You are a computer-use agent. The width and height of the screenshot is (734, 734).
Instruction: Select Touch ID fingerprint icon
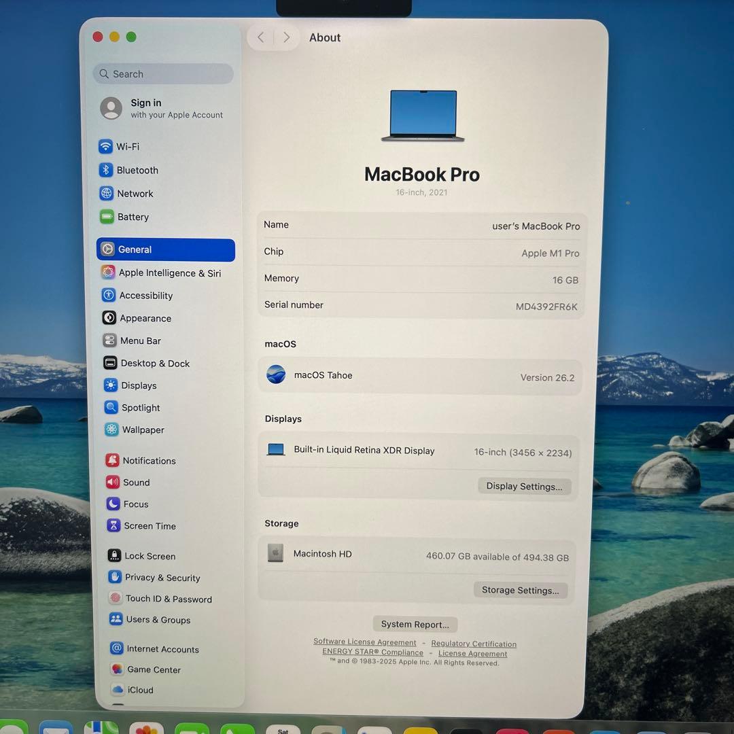click(x=115, y=598)
